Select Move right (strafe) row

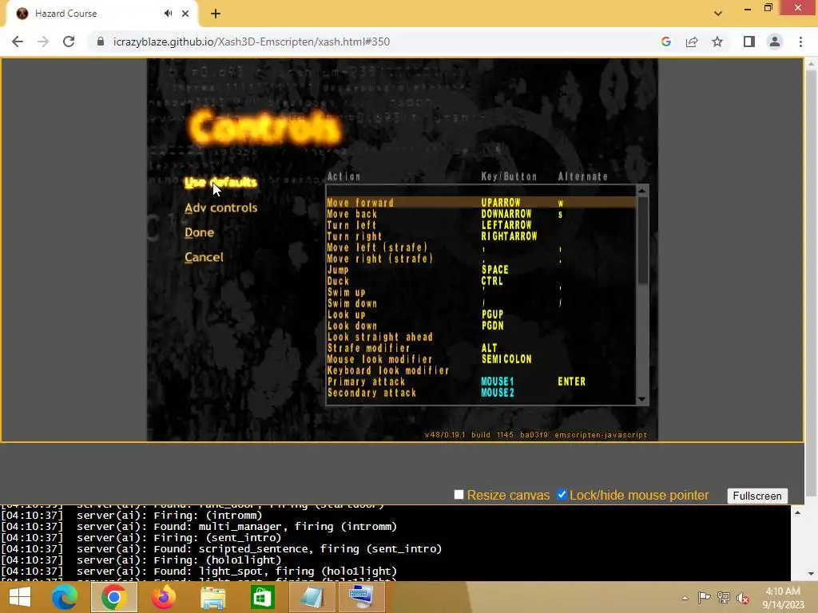pyautogui.click(x=481, y=259)
